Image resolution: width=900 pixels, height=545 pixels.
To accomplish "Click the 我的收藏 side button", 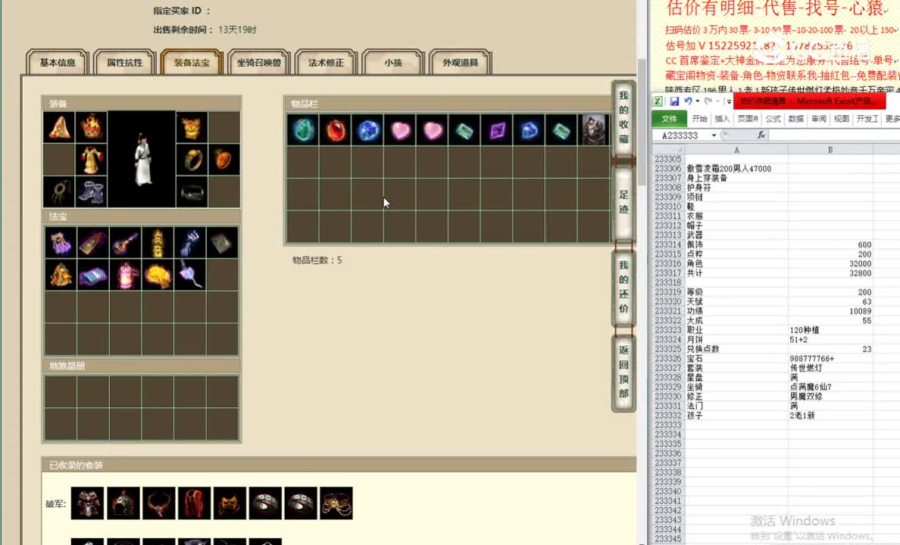I will (623, 117).
